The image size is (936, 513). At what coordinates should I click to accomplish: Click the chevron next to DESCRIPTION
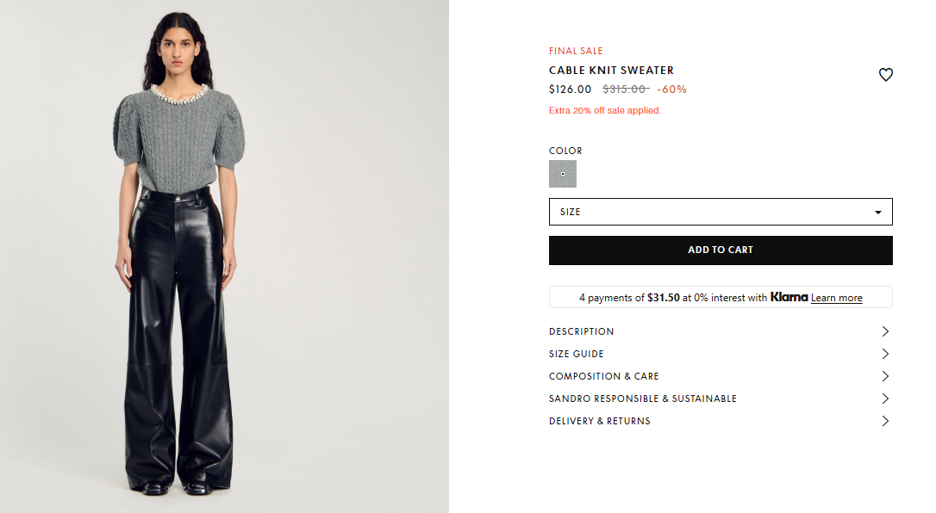(x=885, y=331)
